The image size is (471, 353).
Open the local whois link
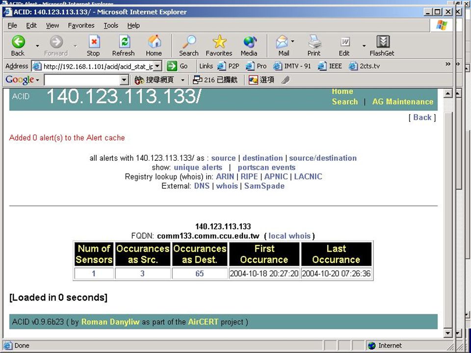[x=289, y=236]
